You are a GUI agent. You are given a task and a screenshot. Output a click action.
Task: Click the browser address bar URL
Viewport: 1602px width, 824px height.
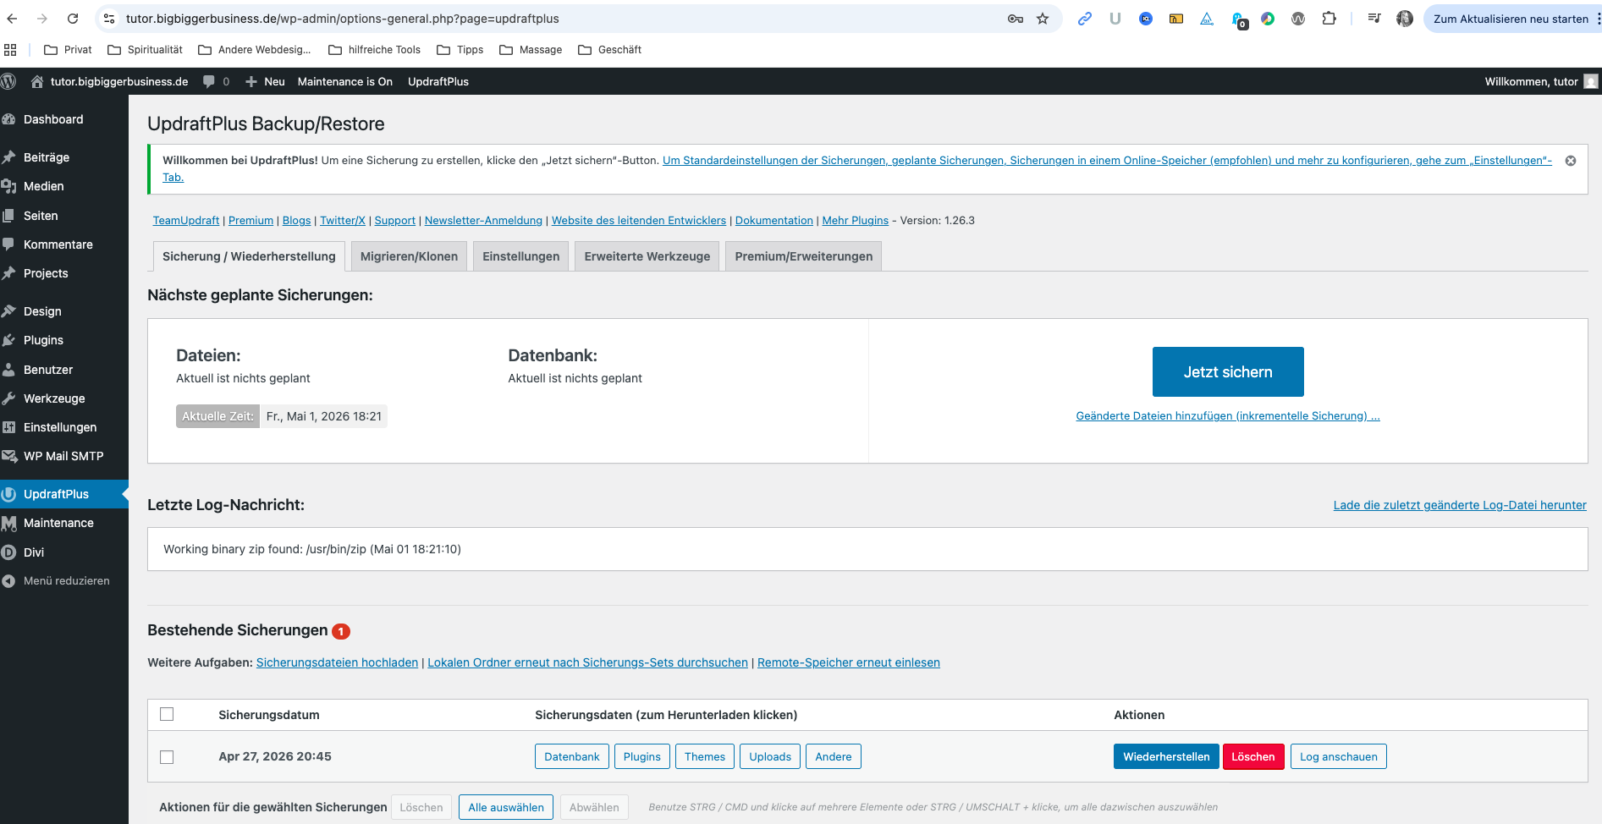pyautogui.click(x=343, y=19)
